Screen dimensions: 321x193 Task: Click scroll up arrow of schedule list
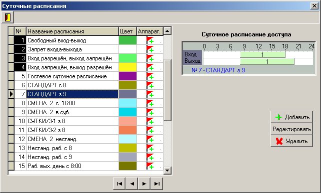pyautogui.click(x=167, y=31)
